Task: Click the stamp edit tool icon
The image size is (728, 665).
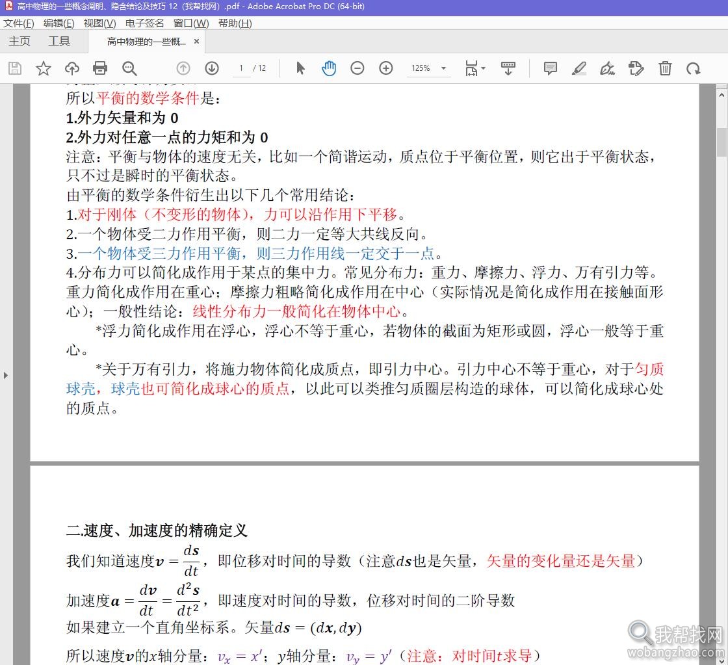Action: [636, 68]
